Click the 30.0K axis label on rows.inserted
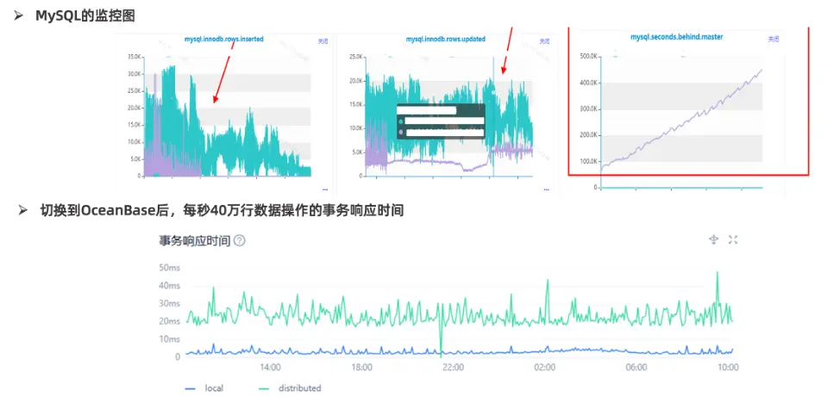 (x=134, y=74)
